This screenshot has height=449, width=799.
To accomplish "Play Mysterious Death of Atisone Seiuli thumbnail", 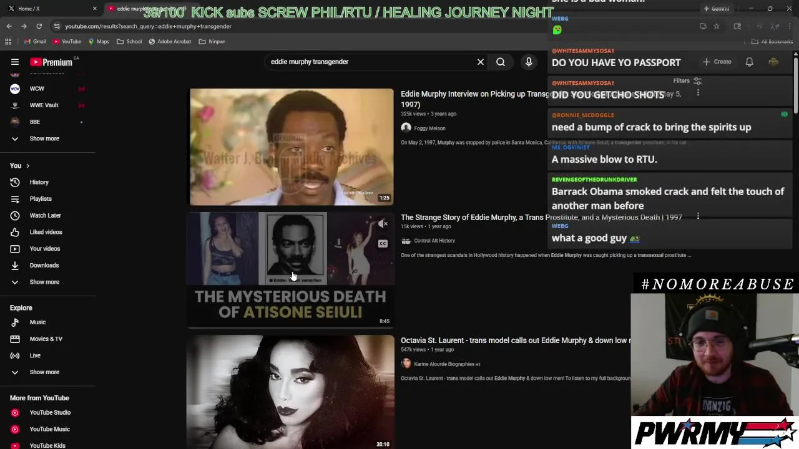I will (292, 269).
